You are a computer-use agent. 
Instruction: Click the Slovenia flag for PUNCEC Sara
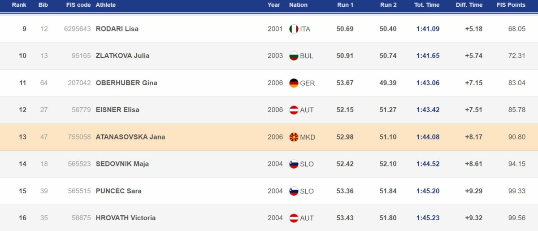[294, 191]
